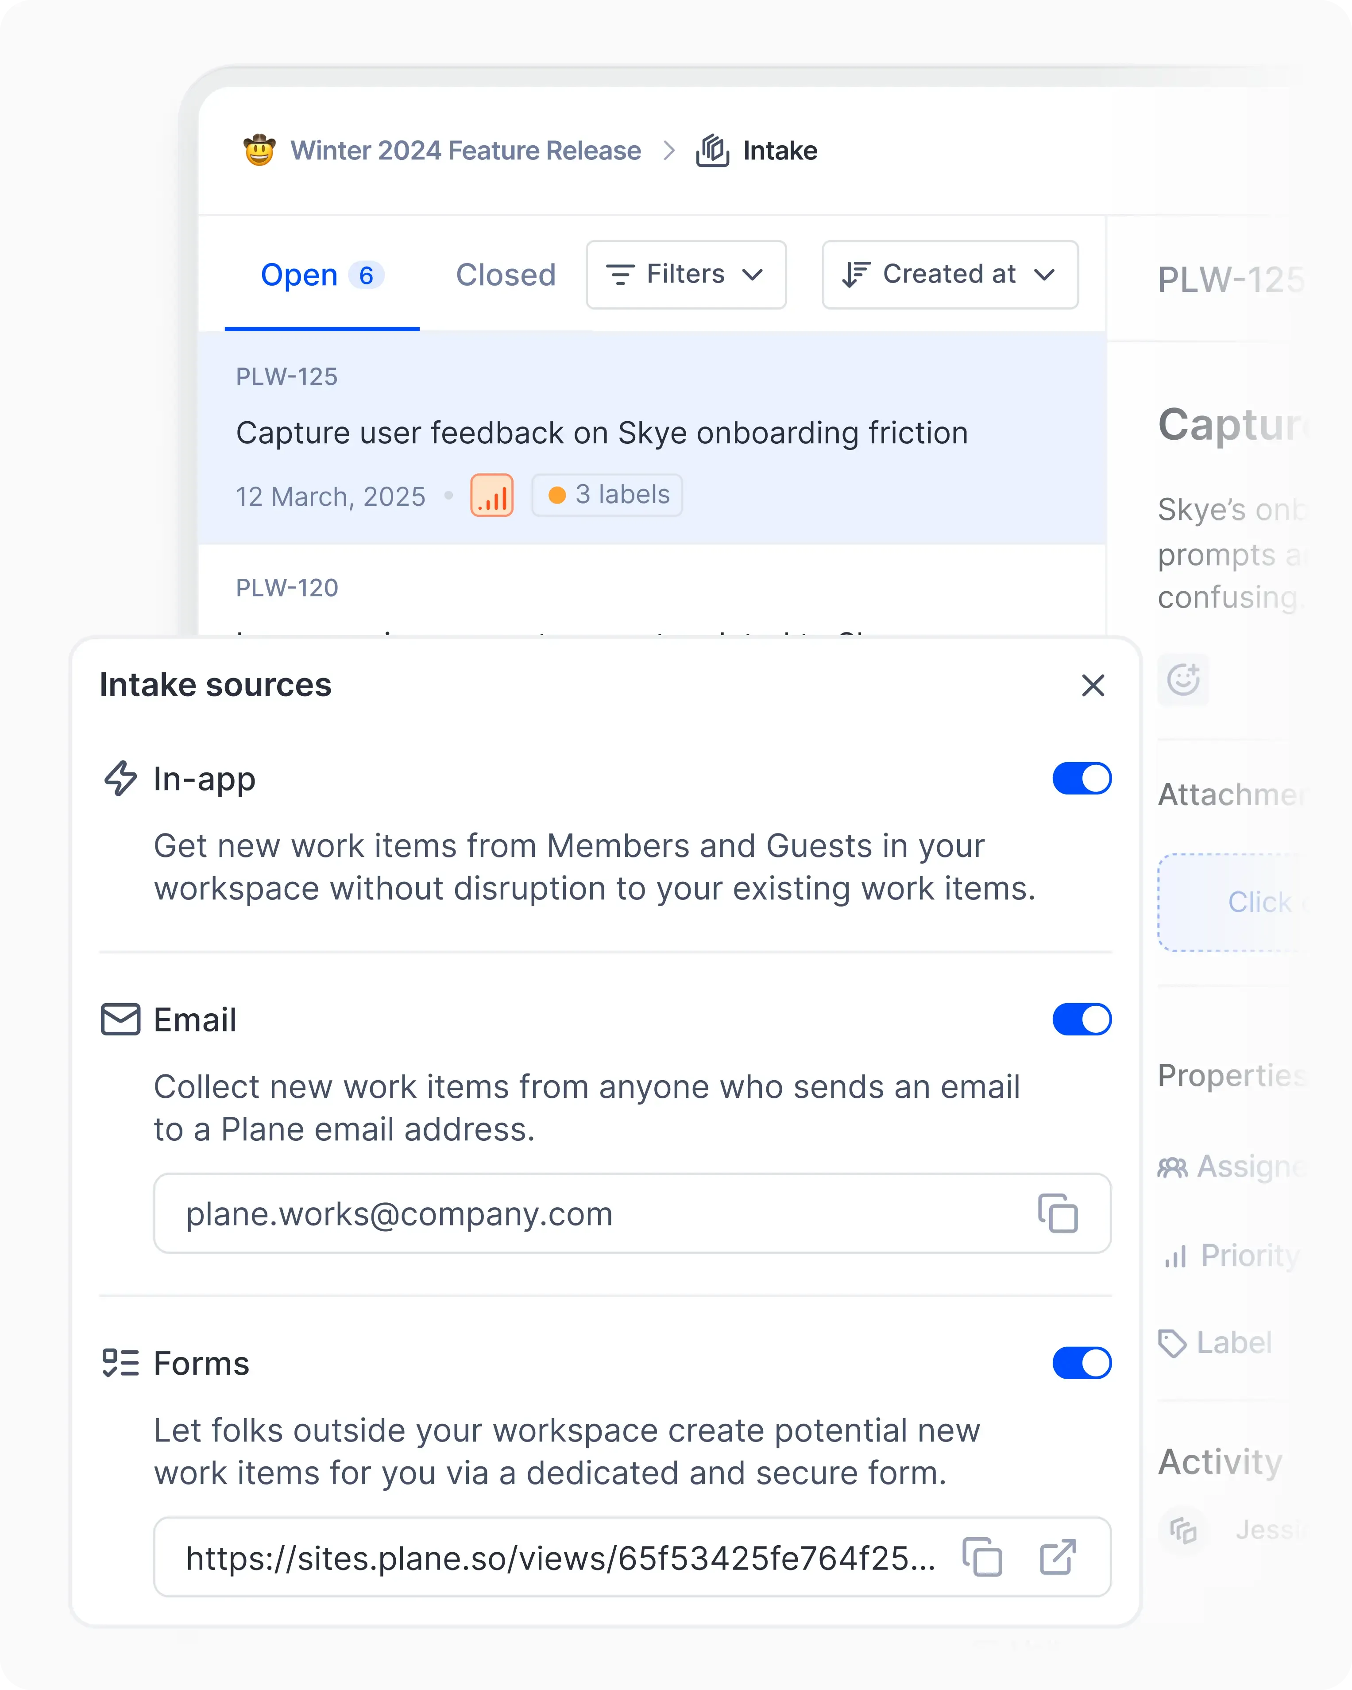Viewport: 1352px width, 1690px height.
Task: Switch to the Closed tab
Action: (506, 276)
